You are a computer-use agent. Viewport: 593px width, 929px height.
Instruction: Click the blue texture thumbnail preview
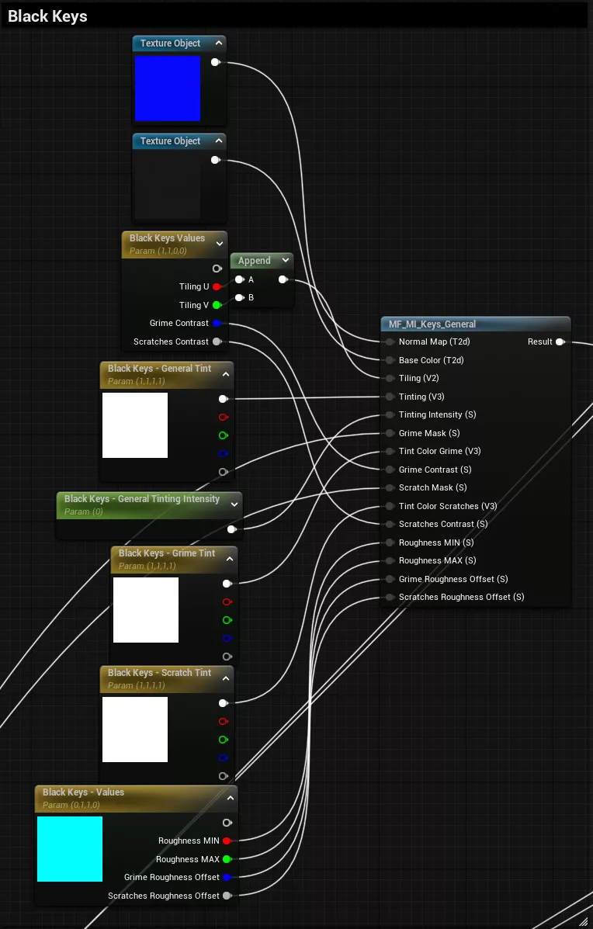(x=168, y=88)
